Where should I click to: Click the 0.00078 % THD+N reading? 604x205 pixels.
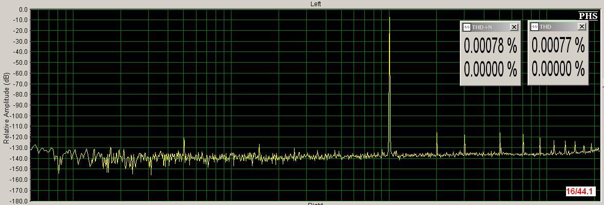491,46
